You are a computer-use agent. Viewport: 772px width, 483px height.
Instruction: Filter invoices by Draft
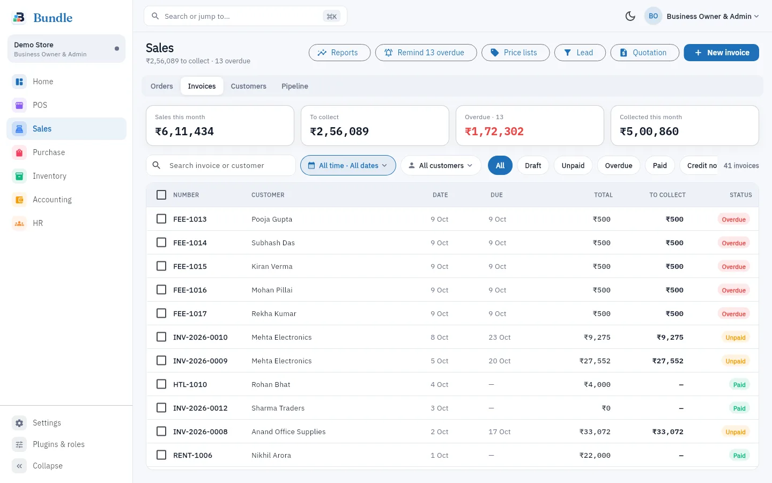pyautogui.click(x=533, y=165)
